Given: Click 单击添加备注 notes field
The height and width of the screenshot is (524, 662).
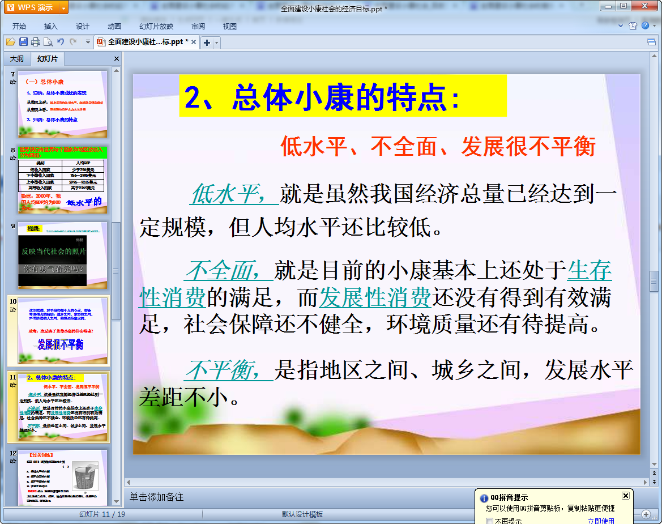Looking at the screenshot, I should coord(156,497).
